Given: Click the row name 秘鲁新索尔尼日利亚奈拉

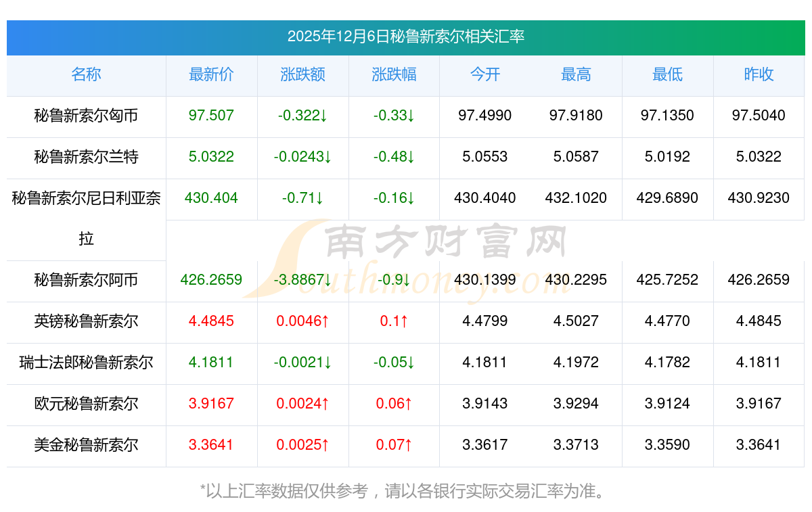Looking at the screenshot, I should pyautogui.click(x=87, y=218).
